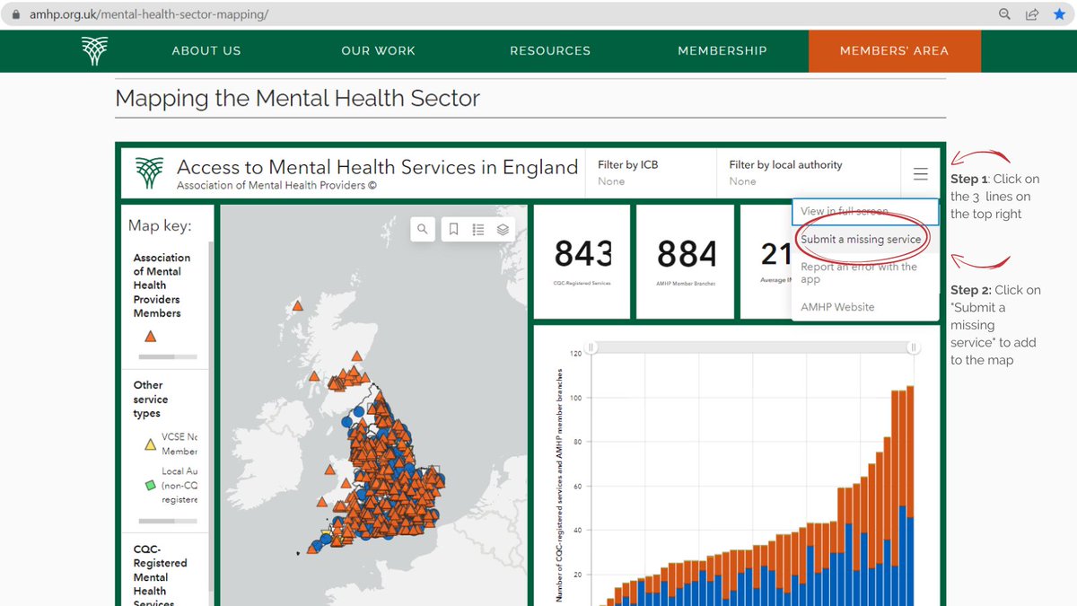The image size is (1077, 606).
Task: Open the MEMBERSHIP menu
Action: (722, 51)
